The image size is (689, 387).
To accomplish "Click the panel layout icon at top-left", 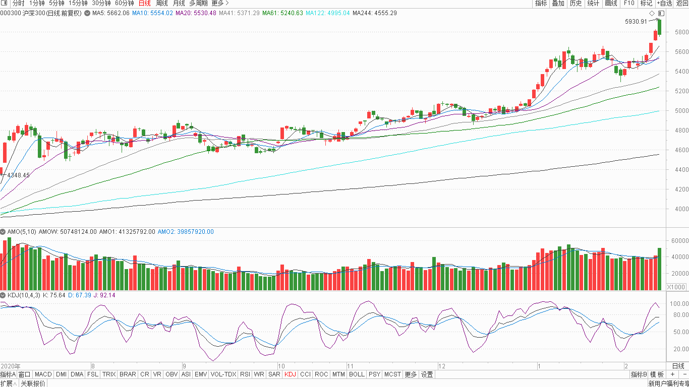I will 5,3.
